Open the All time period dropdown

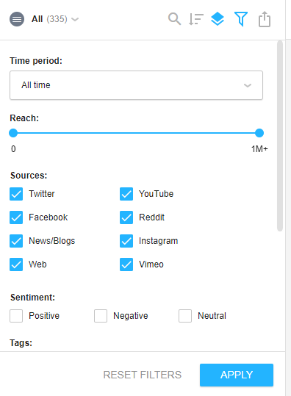coord(137,85)
